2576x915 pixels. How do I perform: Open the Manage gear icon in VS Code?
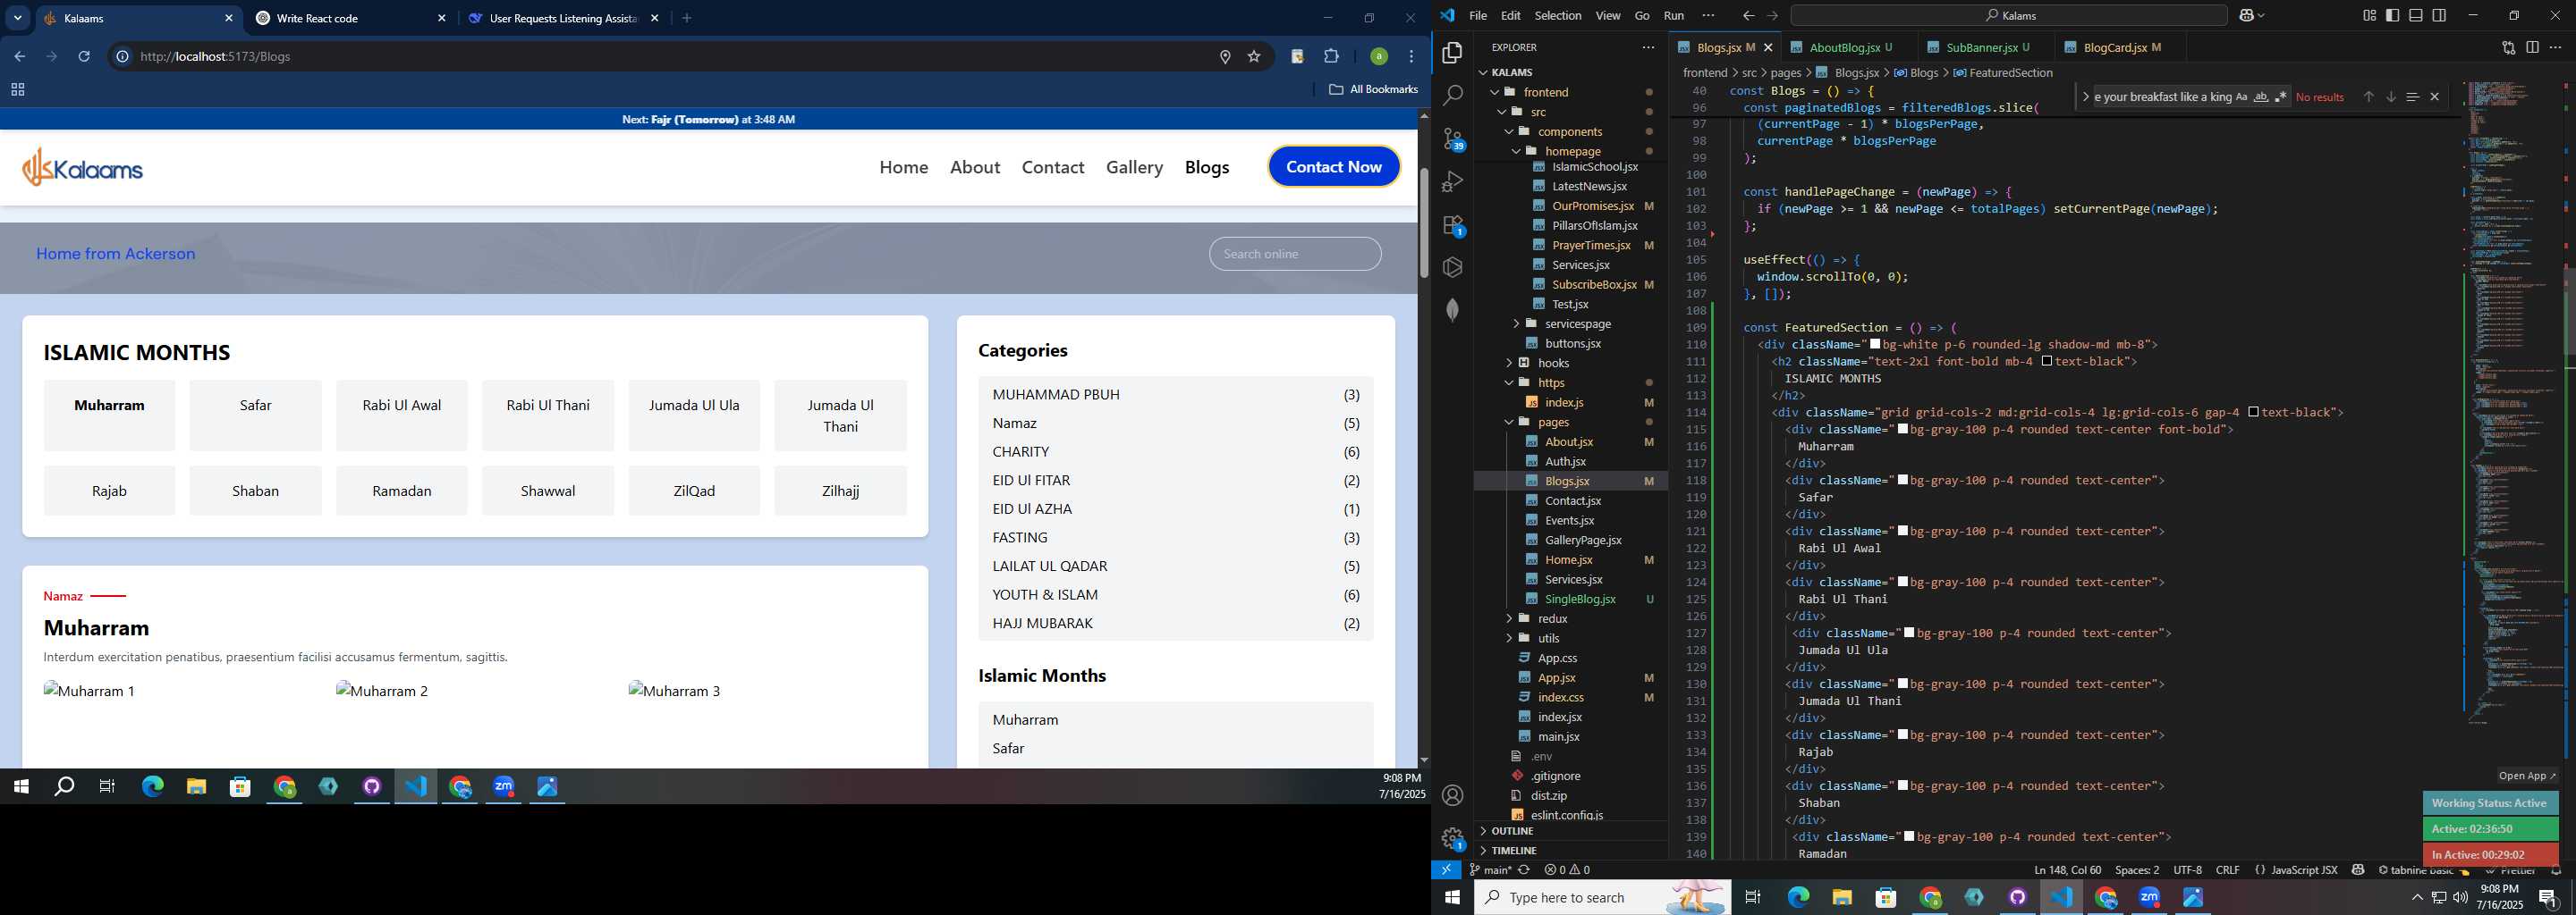[x=1453, y=838]
